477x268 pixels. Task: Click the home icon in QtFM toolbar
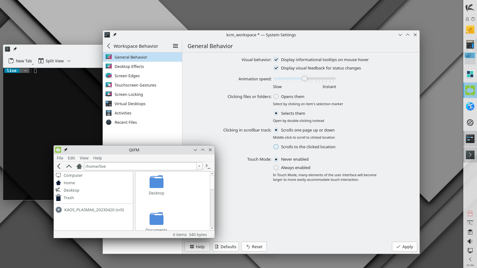(79, 166)
